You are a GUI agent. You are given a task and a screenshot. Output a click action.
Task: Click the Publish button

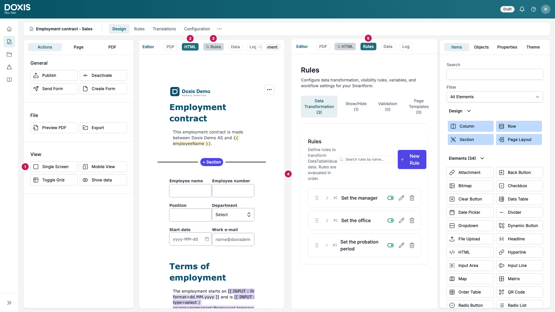point(54,75)
